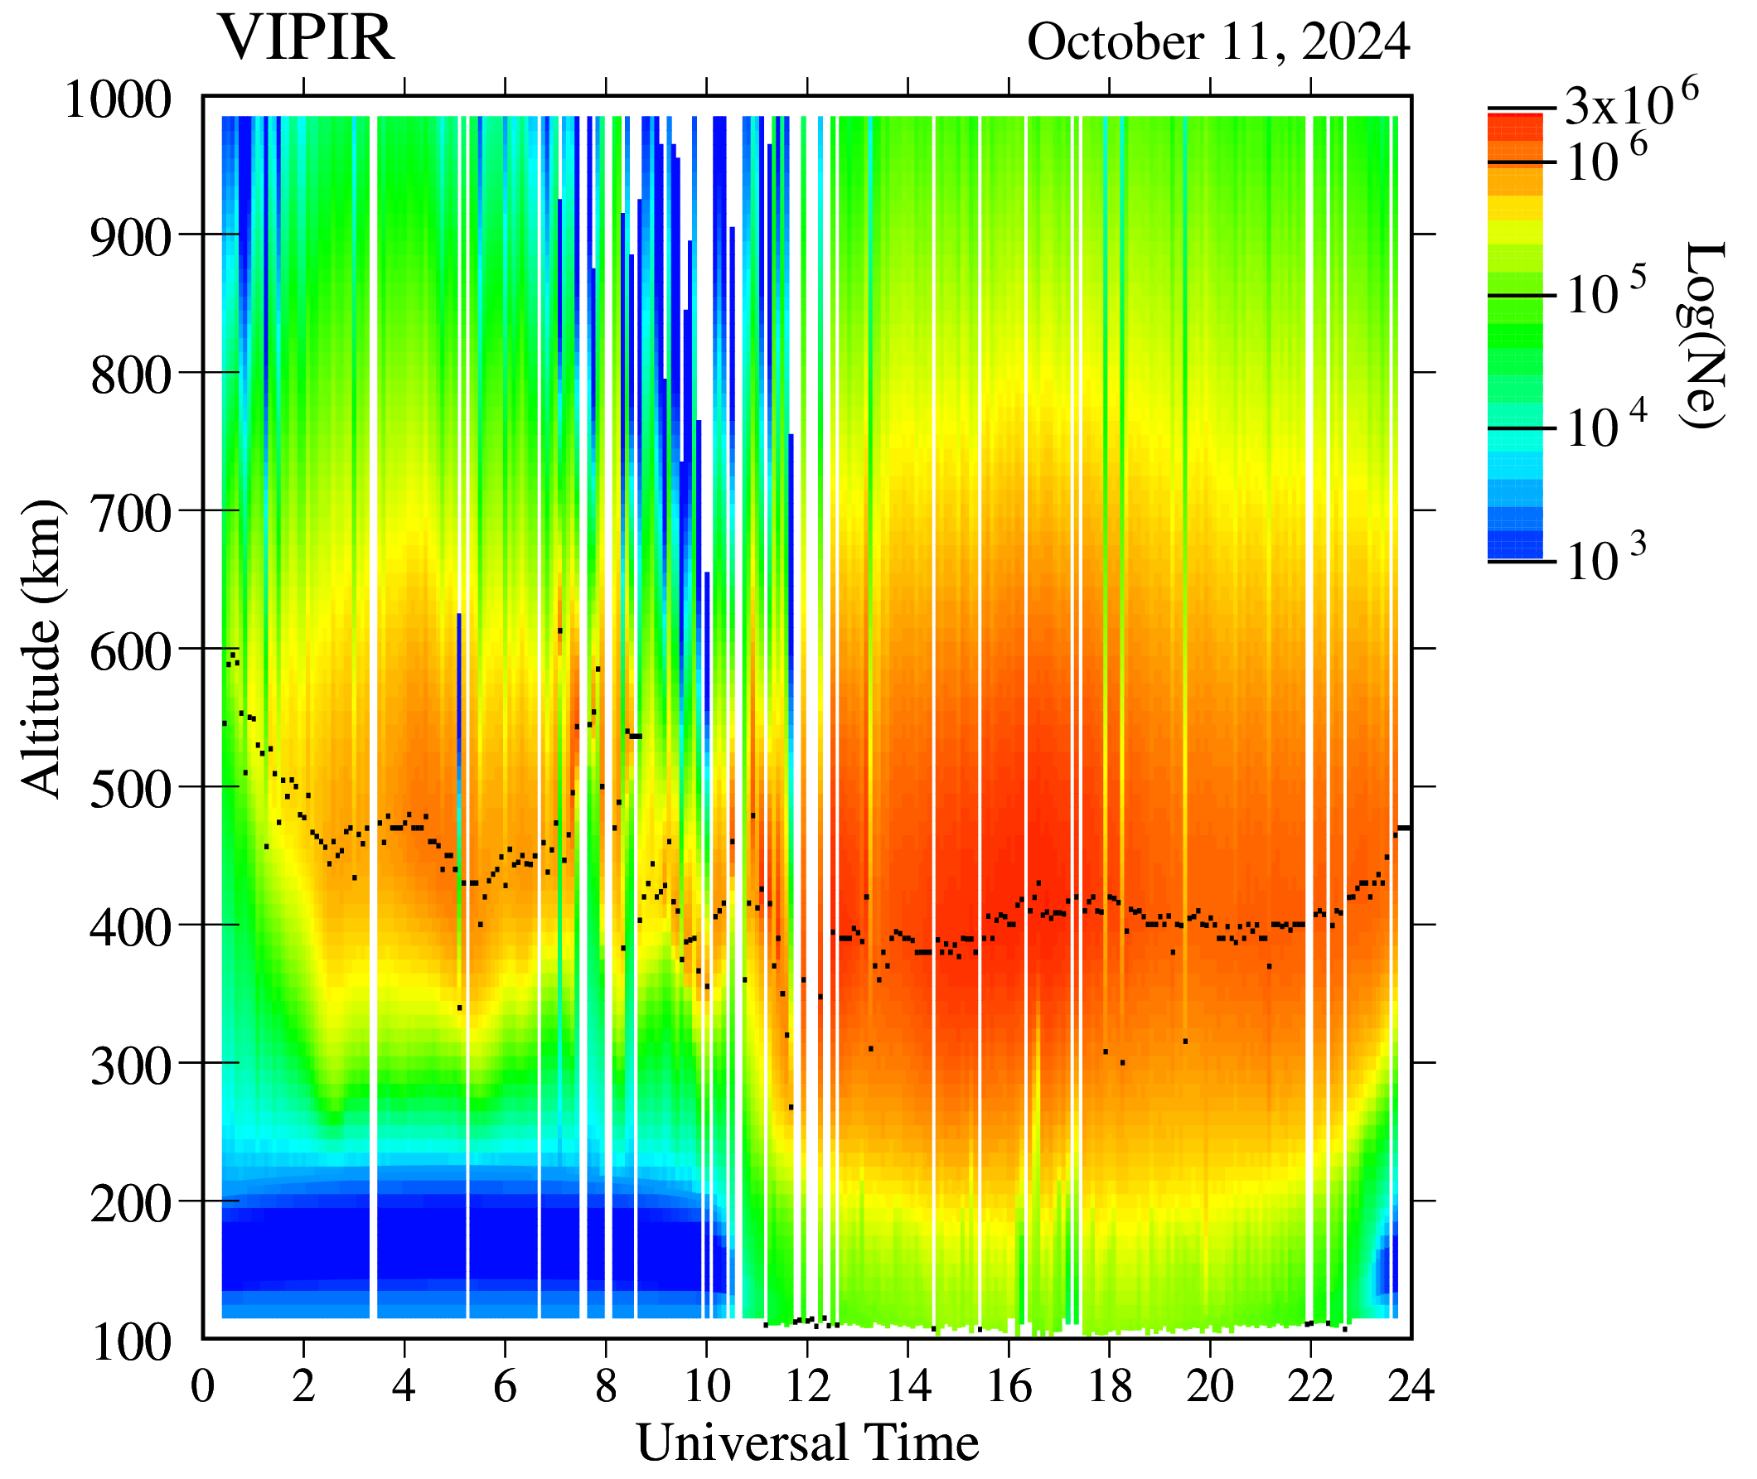Click the 0 hour time axis label
Viewport: 1757px width, 1479px height.
203,1387
